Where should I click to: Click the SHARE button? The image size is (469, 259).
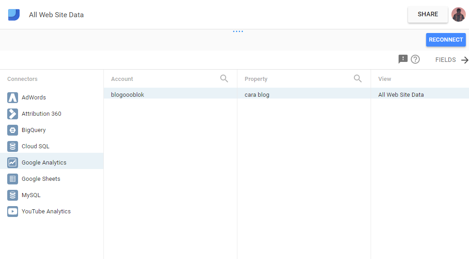click(x=428, y=14)
